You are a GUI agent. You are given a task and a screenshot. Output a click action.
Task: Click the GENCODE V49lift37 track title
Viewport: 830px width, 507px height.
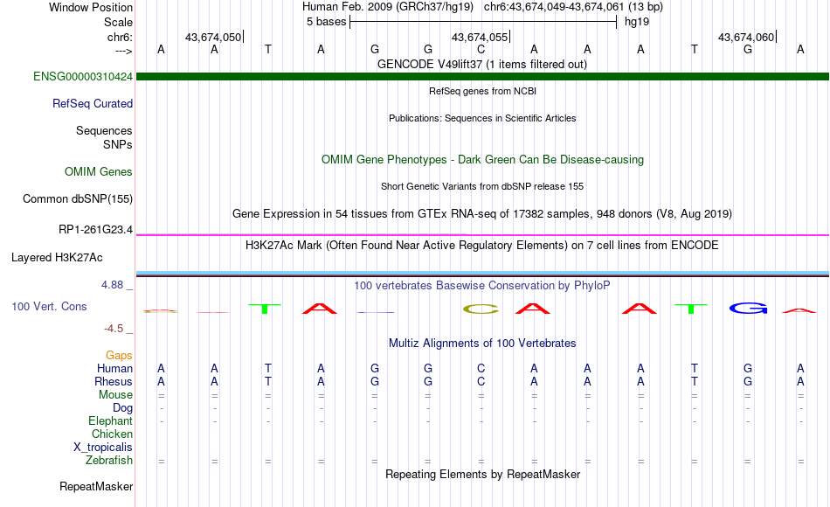(x=482, y=64)
